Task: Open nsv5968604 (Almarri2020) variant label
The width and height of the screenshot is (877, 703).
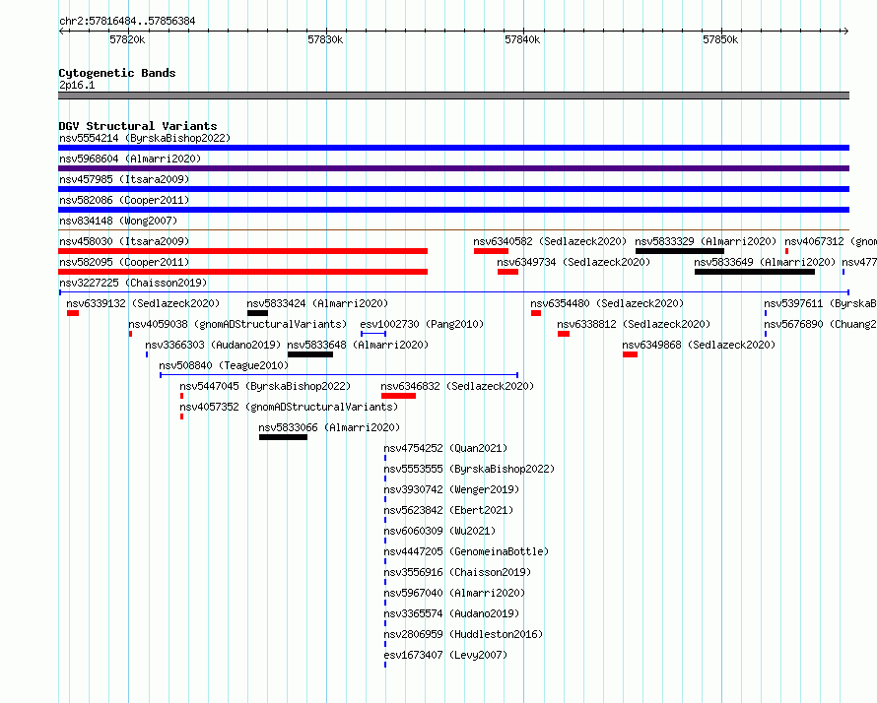Action: (x=130, y=159)
